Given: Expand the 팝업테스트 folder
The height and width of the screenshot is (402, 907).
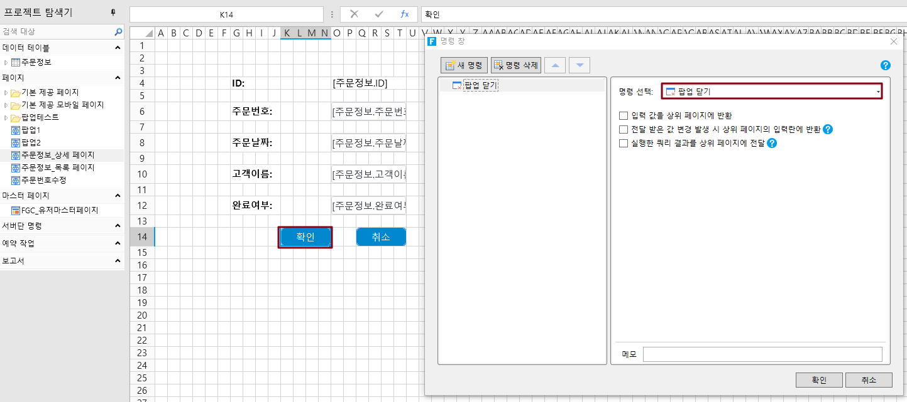Looking at the screenshot, I should click(6, 118).
